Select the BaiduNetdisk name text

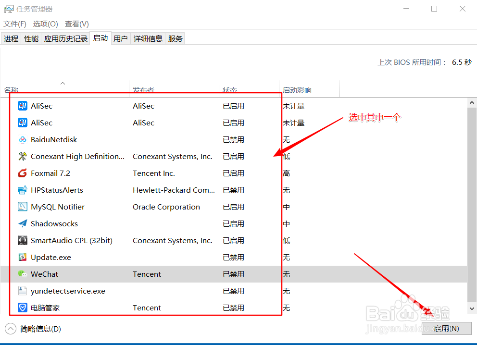click(x=54, y=139)
